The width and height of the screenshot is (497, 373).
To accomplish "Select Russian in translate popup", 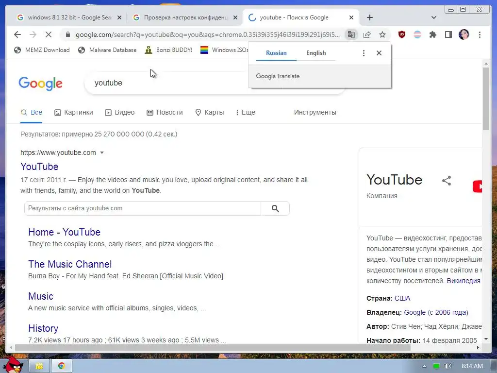I will (276, 53).
